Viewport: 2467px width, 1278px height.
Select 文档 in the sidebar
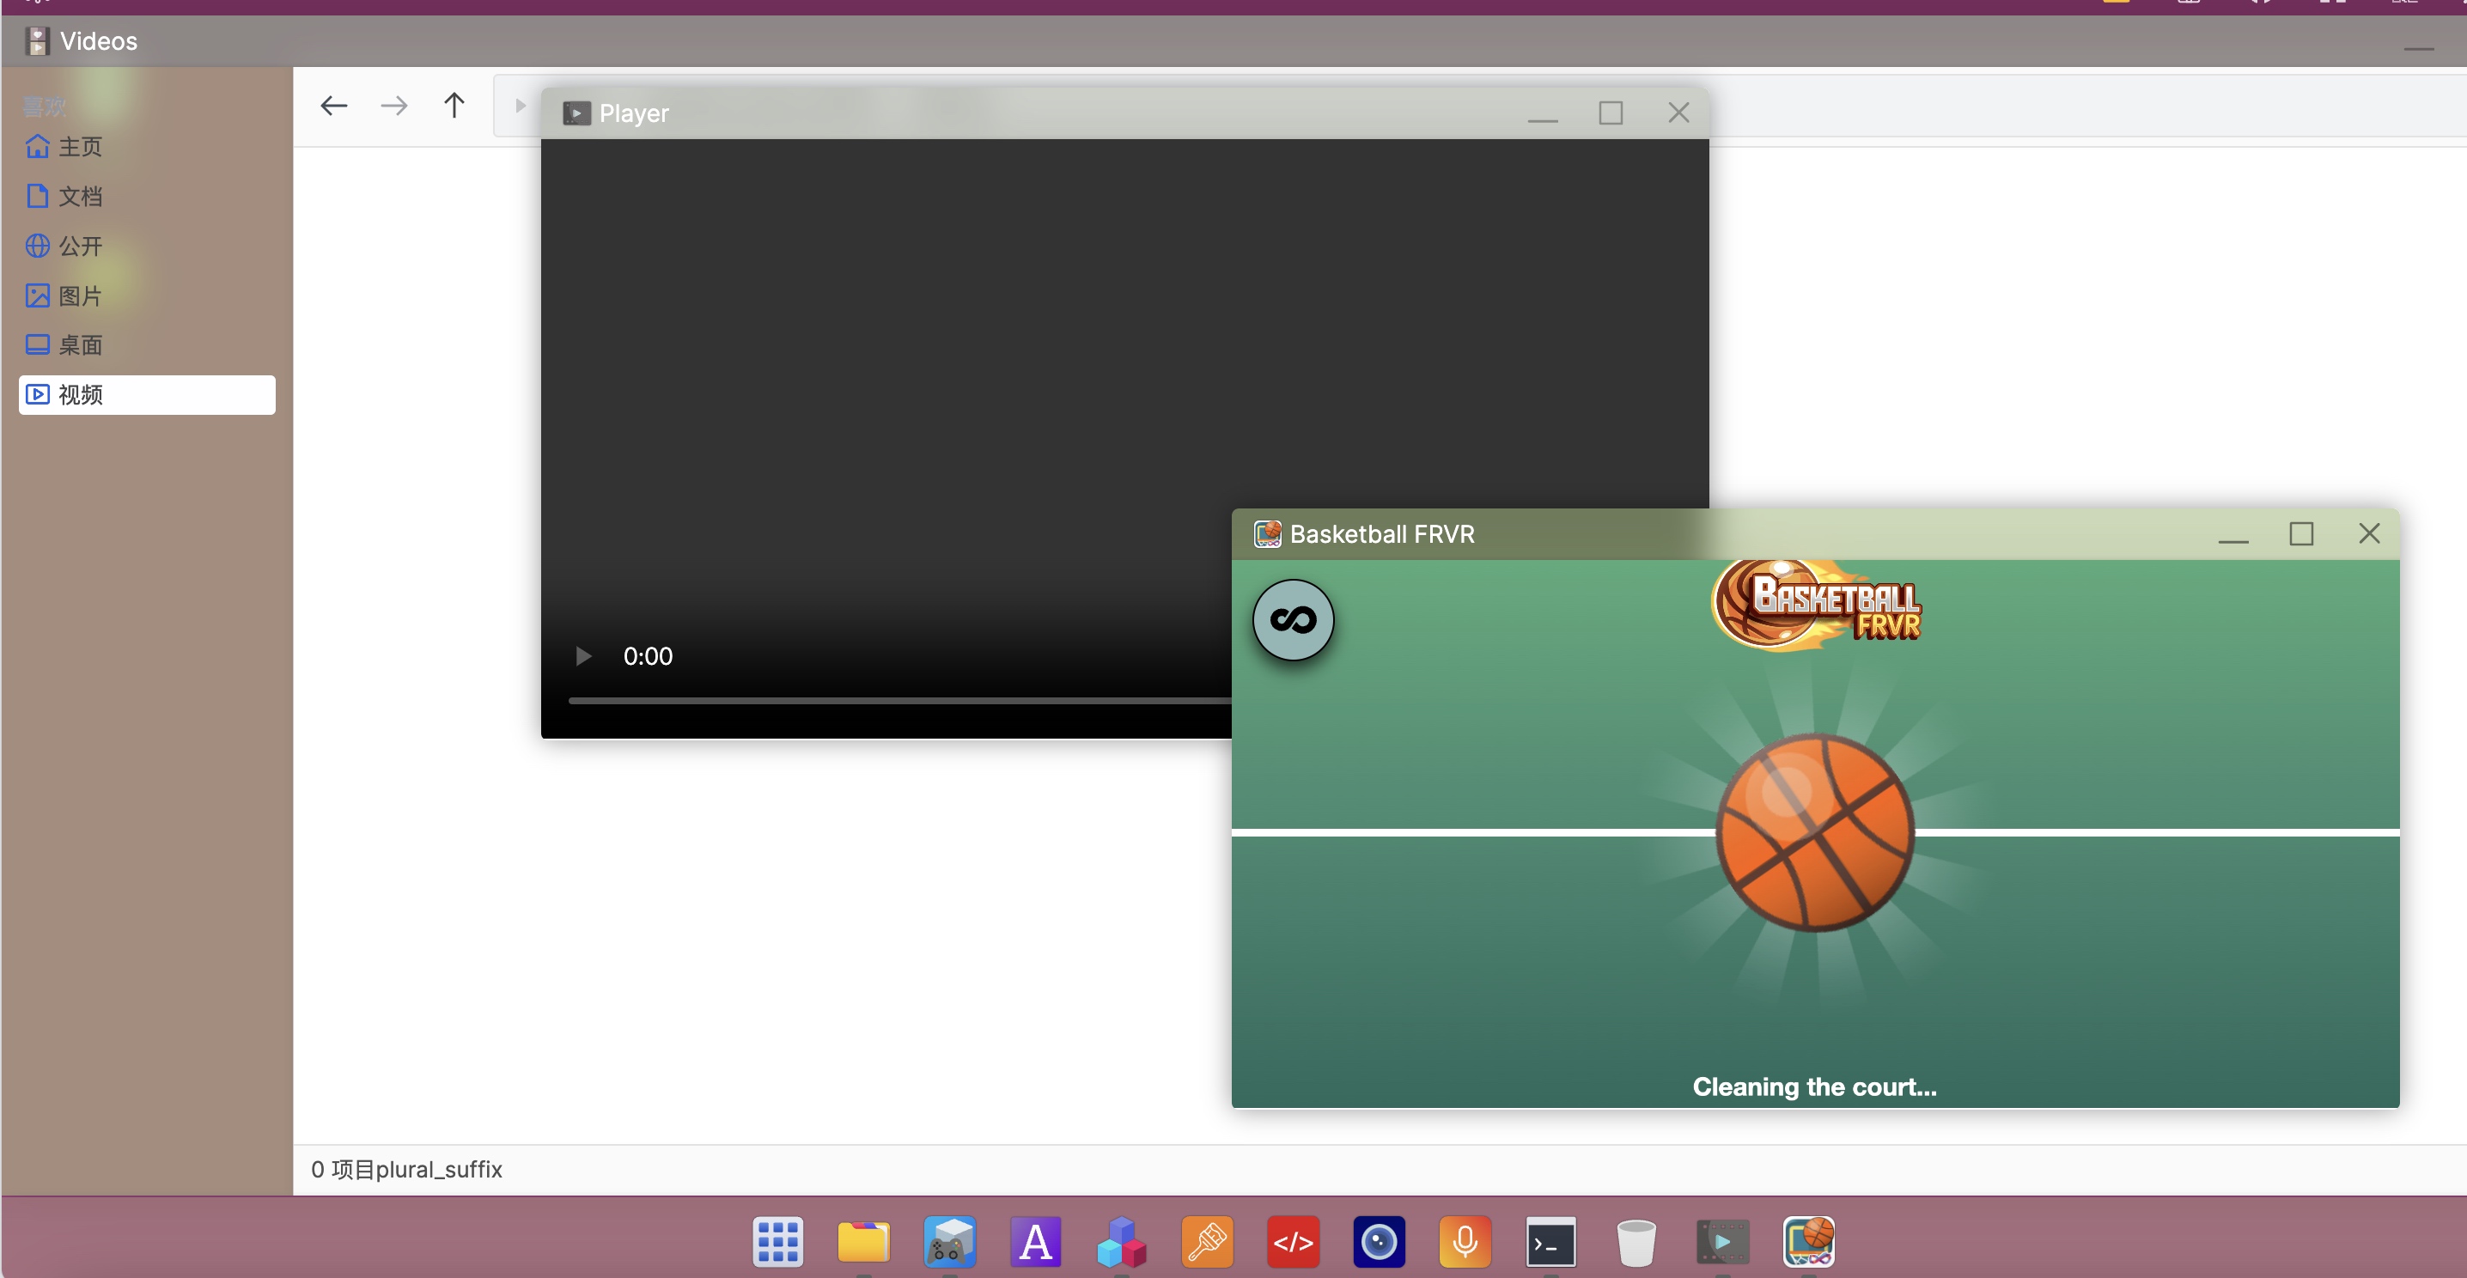[81, 196]
